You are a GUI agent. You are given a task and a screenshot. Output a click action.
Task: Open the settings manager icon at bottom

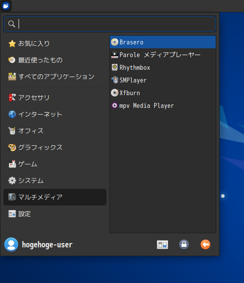point(163,244)
